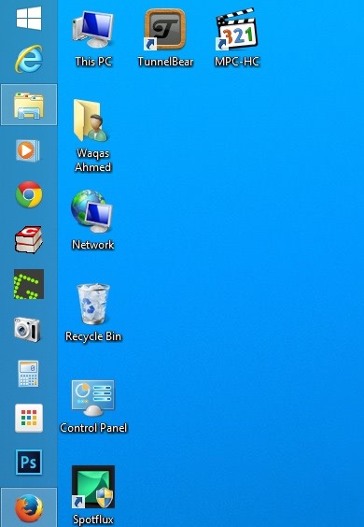Open the red books C icon in taskbar

[x=29, y=239]
